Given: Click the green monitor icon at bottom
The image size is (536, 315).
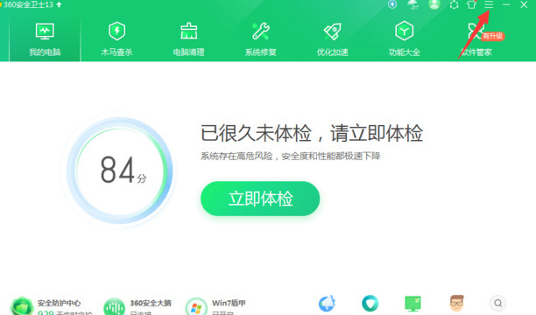Looking at the screenshot, I should [413, 304].
